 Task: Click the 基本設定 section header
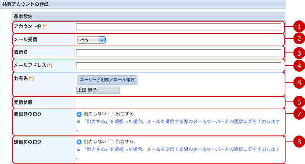coord(149,16)
